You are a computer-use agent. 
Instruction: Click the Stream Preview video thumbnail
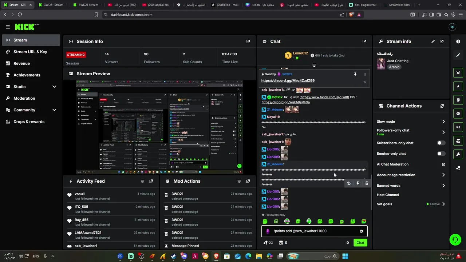coord(160,127)
